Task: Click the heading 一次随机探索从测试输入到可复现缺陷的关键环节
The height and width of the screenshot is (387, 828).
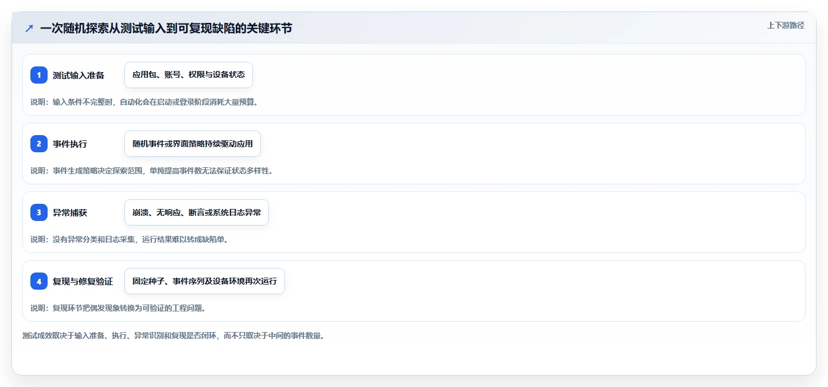Action: point(166,28)
